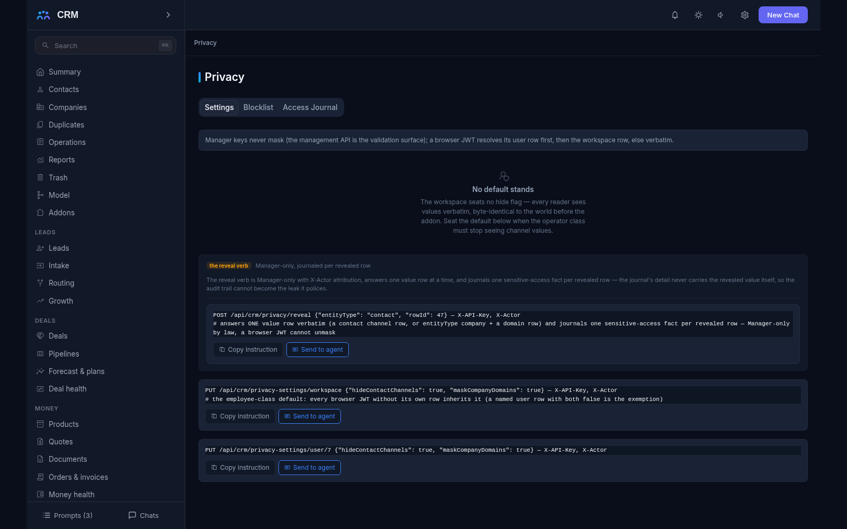Open Orders & invoices
This screenshot has height=529, width=847.
pos(105,477)
